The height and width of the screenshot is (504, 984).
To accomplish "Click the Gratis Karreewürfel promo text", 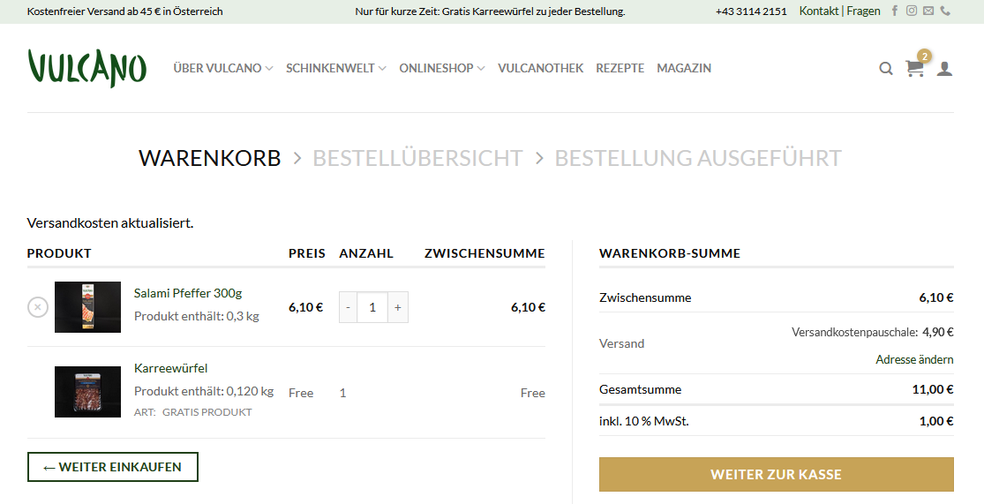I will [490, 11].
